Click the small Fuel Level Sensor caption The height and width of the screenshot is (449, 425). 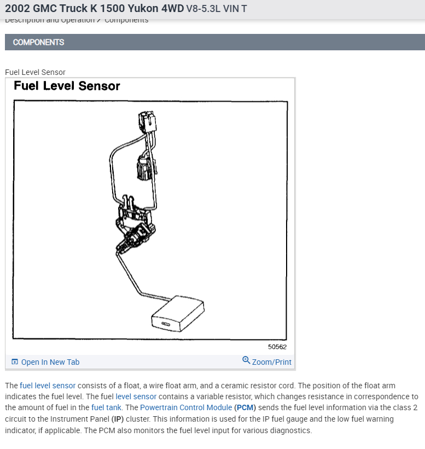pos(35,72)
